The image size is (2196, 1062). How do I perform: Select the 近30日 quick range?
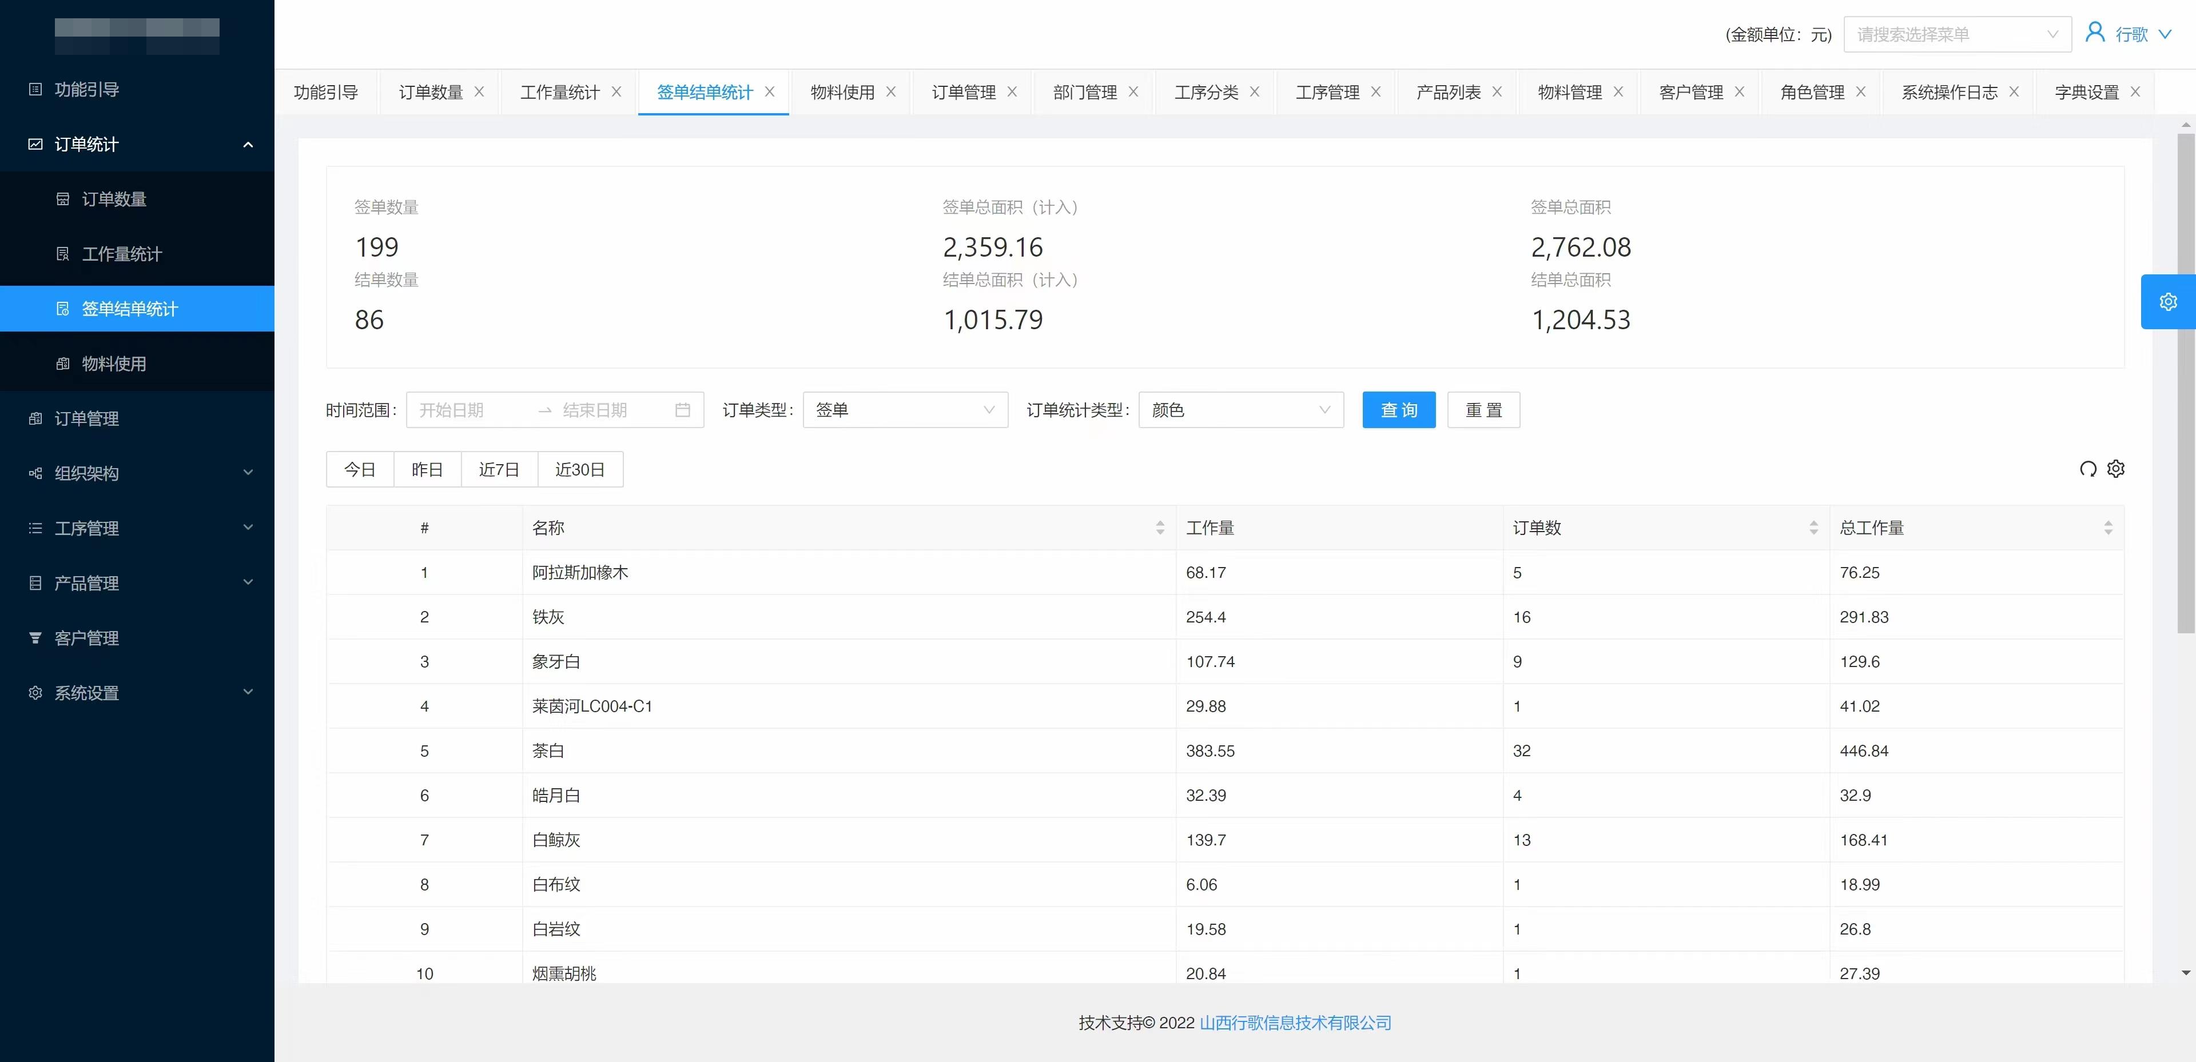click(x=580, y=470)
